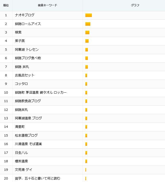Click the orange graph bar for ナオキブログ

[x=89, y=15]
